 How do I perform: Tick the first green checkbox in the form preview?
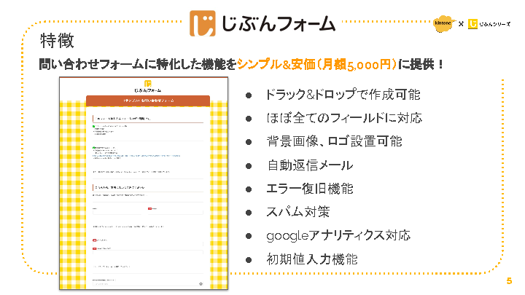point(94,126)
